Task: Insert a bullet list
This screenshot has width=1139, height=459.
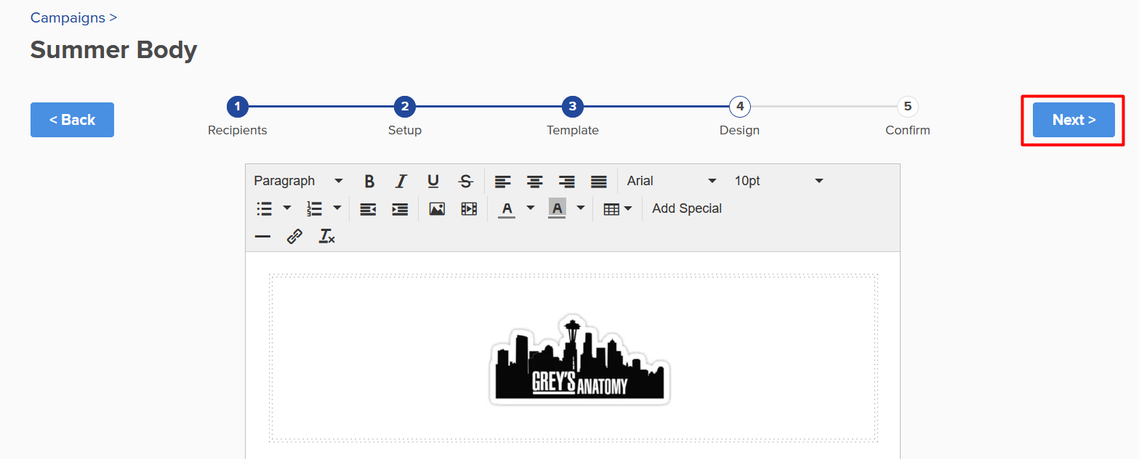Action: (x=265, y=208)
